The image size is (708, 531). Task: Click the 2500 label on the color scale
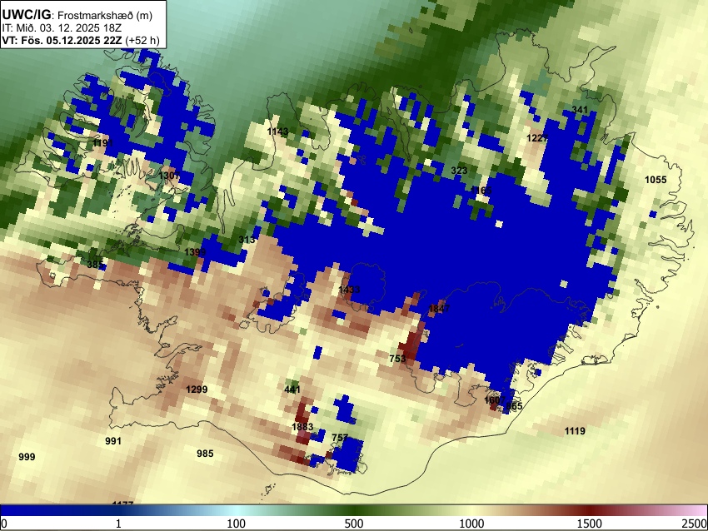pyautogui.click(x=695, y=524)
